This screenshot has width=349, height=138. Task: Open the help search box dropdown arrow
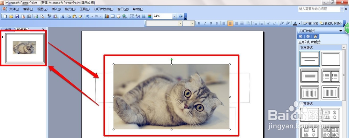click(342, 9)
